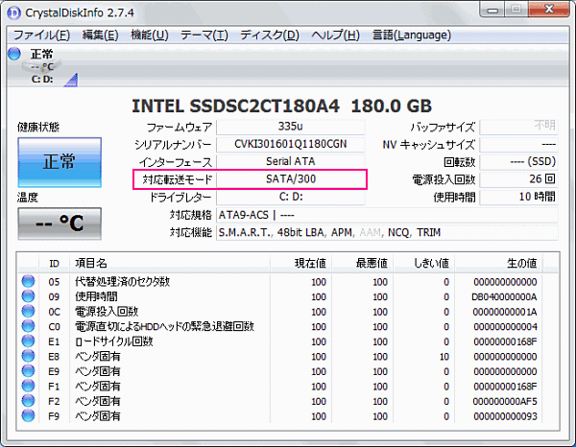Click the blue triangle disk selector indicator
576x447 pixels.
point(70,80)
